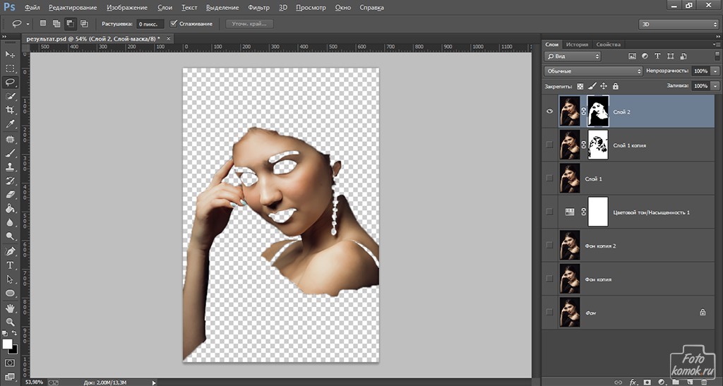Click the Слой 1 копия mask thumbnail
The image size is (723, 386).
click(x=597, y=144)
